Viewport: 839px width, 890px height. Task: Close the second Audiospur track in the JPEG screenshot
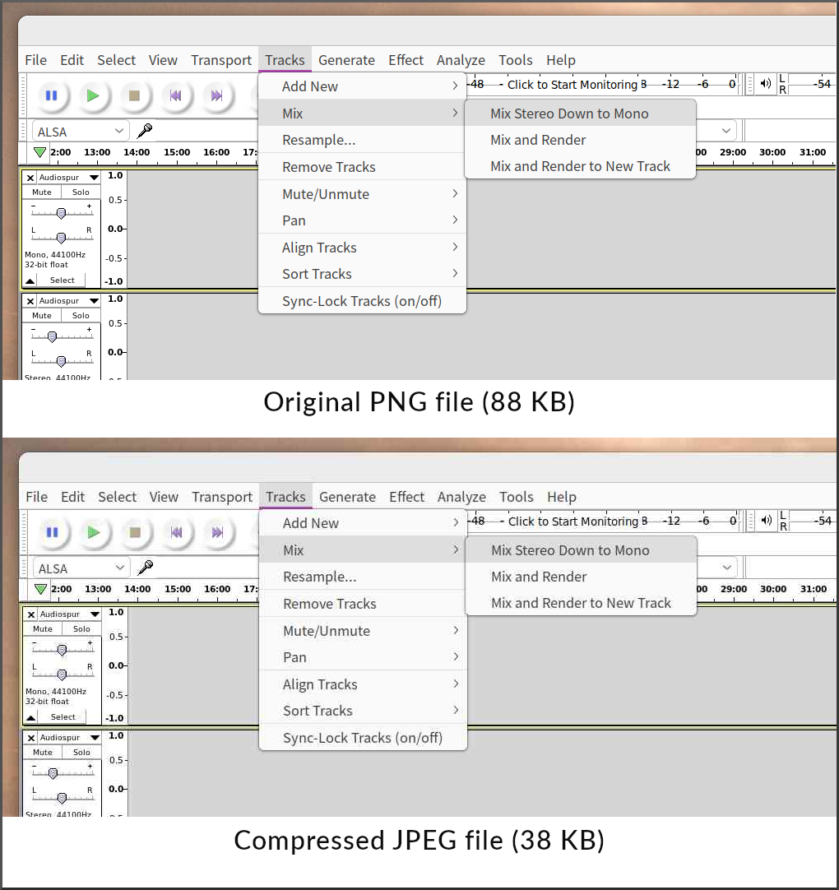pyautogui.click(x=31, y=737)
